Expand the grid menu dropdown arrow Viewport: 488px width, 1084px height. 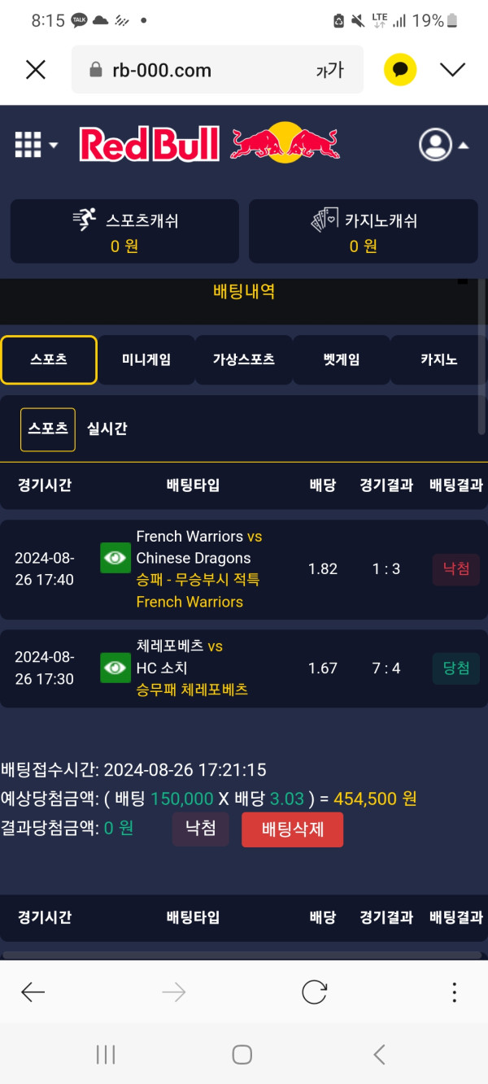point(54,146)
